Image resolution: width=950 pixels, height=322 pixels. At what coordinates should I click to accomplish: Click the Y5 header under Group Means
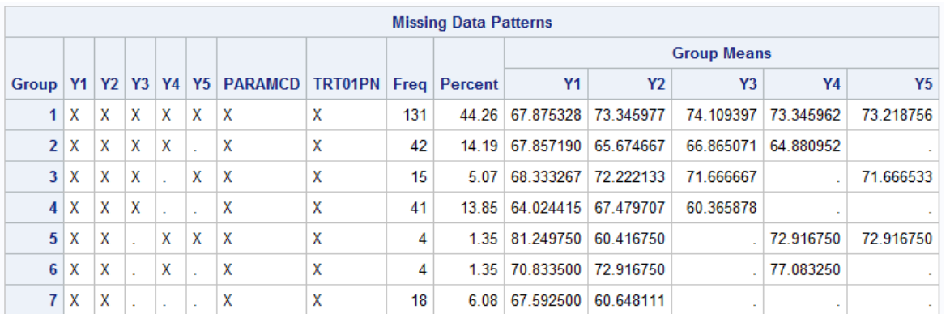[x=923, y=85]
